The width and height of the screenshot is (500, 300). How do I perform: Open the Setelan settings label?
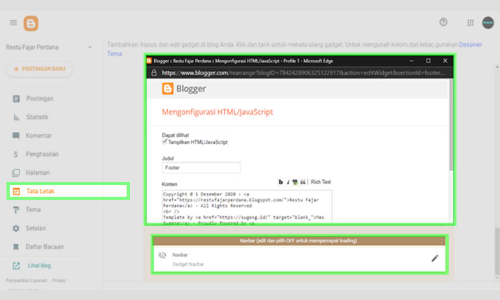click(36, 229)
